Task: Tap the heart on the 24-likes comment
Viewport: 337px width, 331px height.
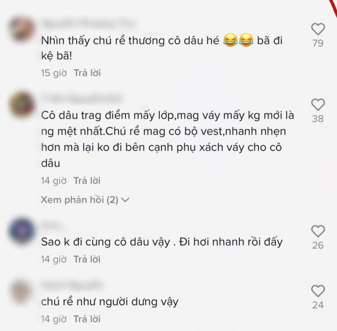Action: (x=318, y=291)
